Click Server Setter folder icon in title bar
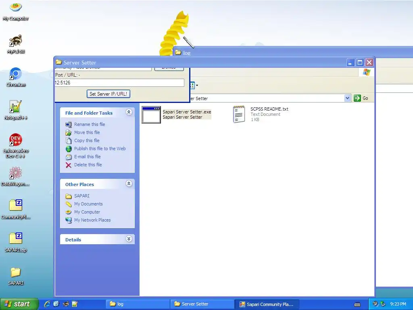The width and height of the screenshot is (413, 310). (59, 62)
